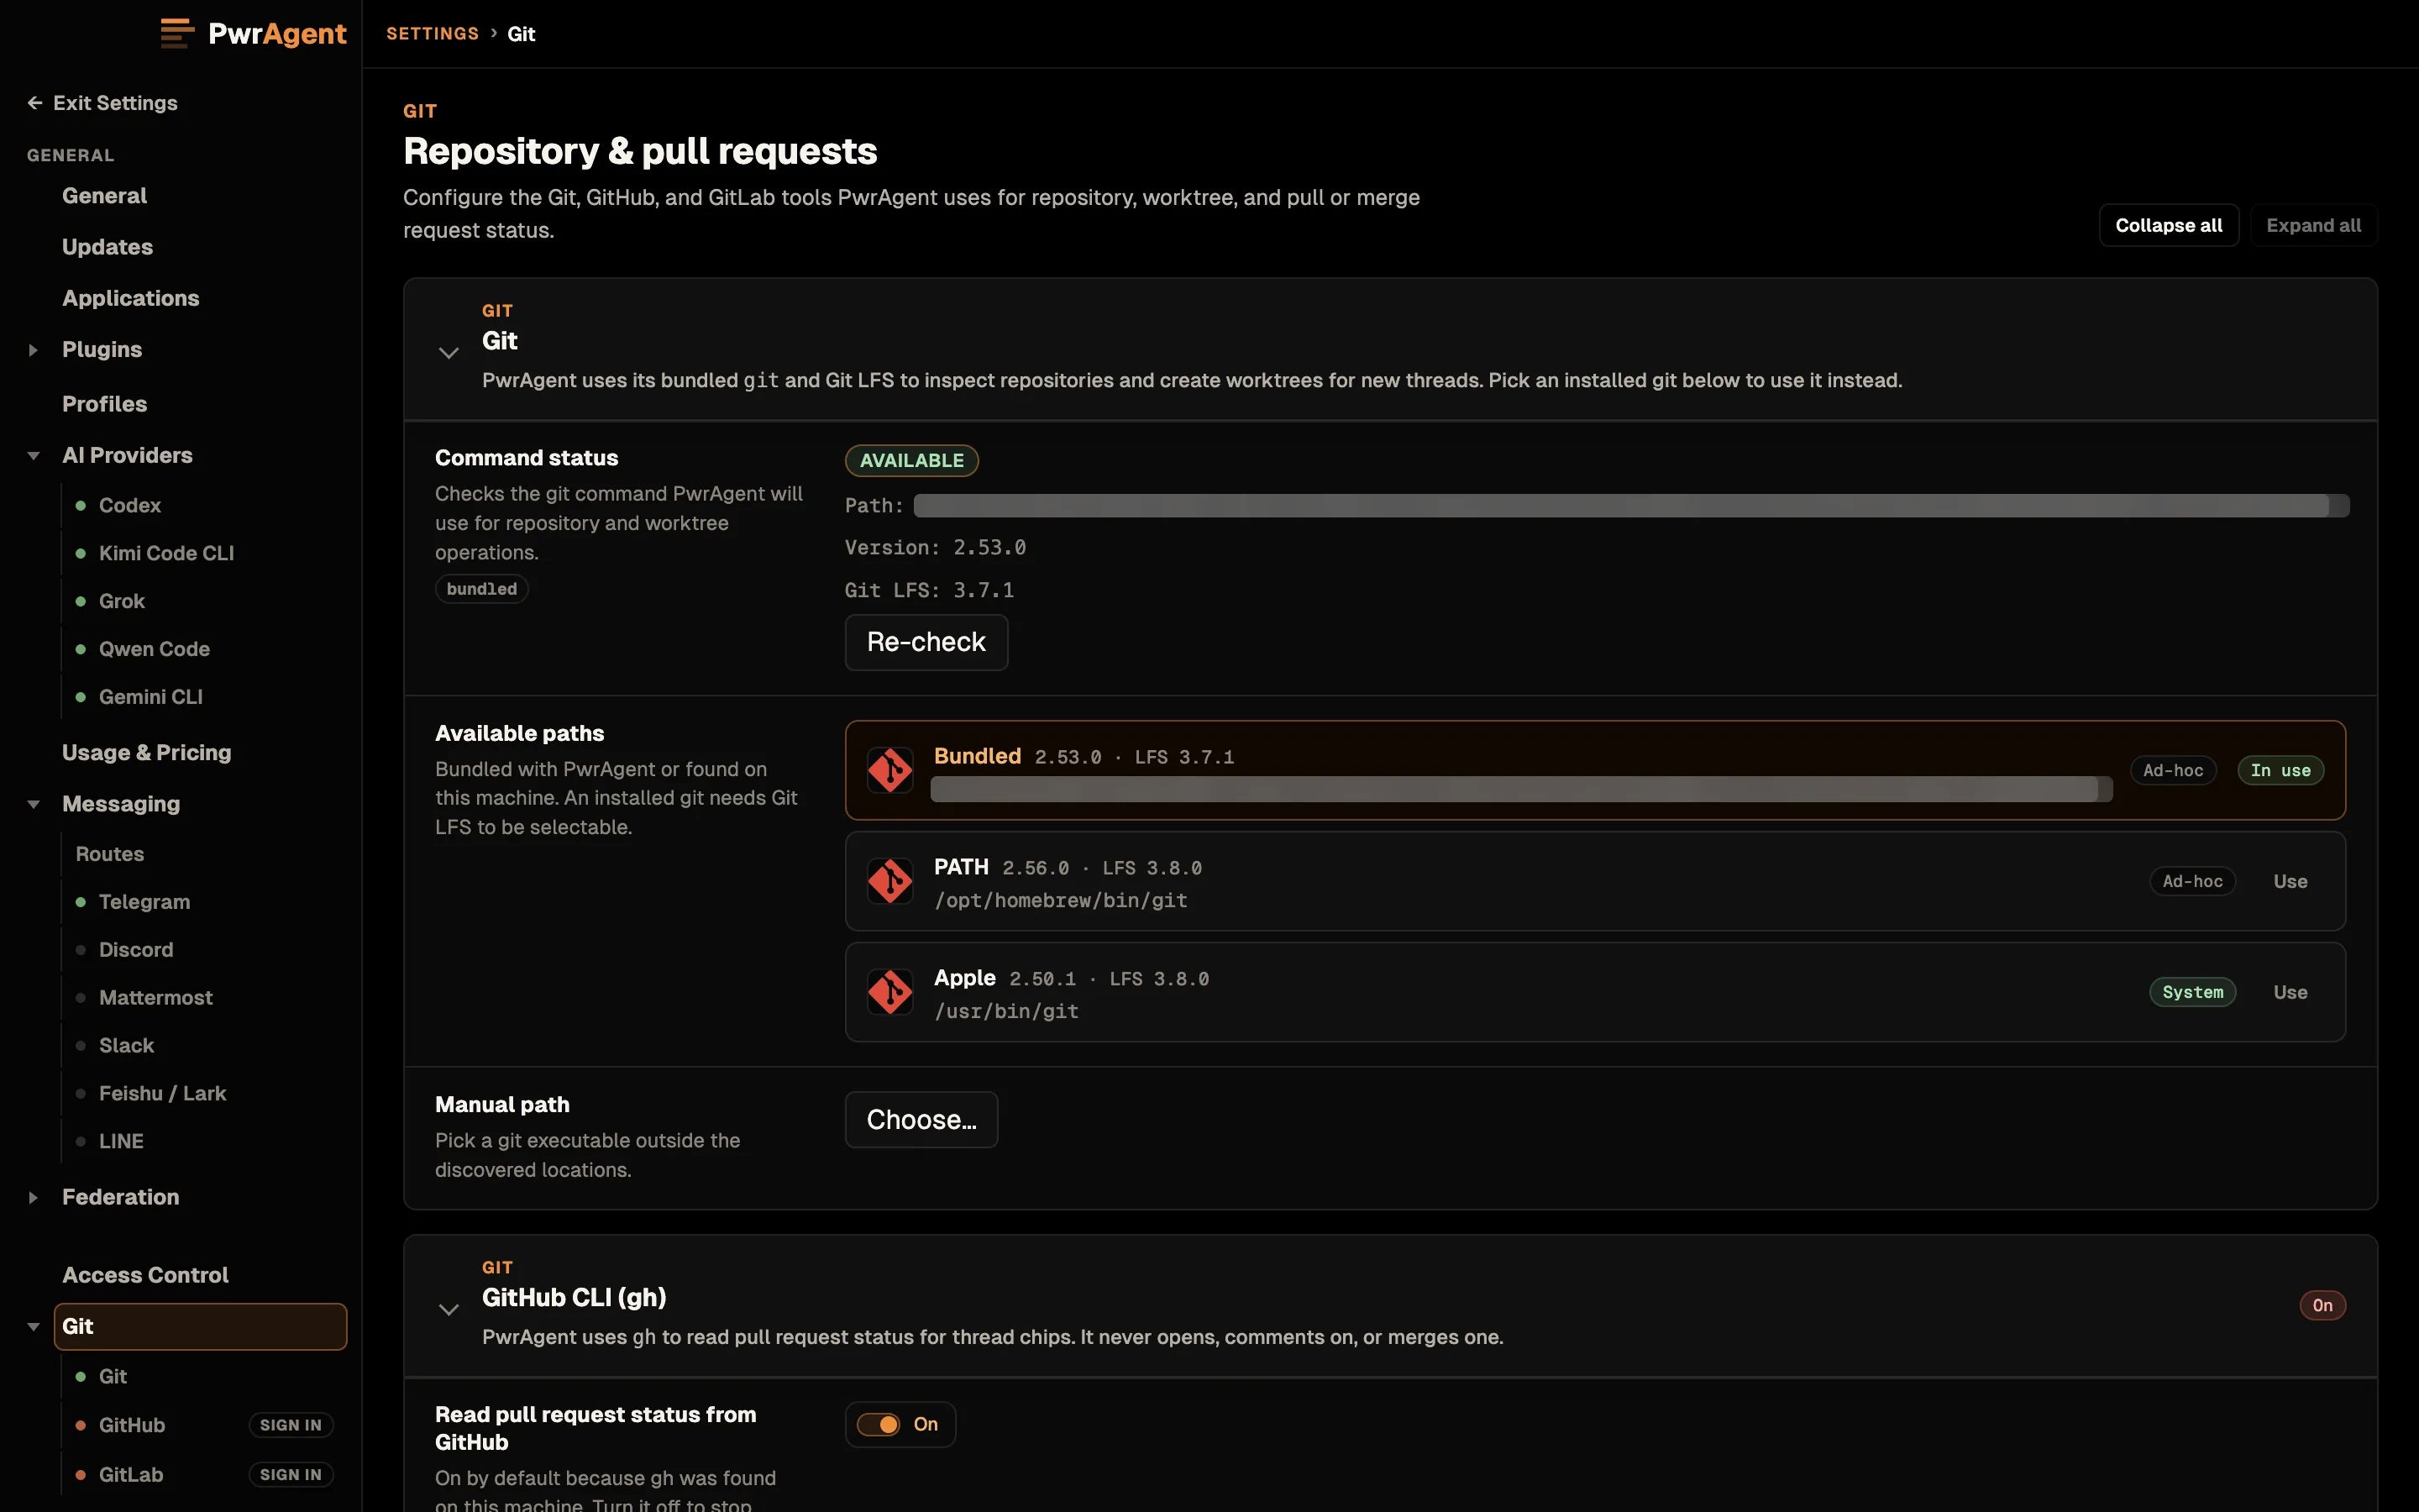
Task: Click the Choose… manual path button
Action: click(x=921, y=1120)
